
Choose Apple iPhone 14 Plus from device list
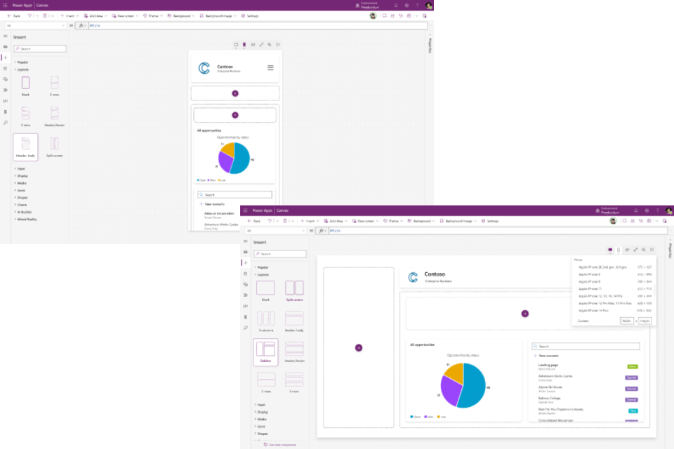click(x=597, y=310)
